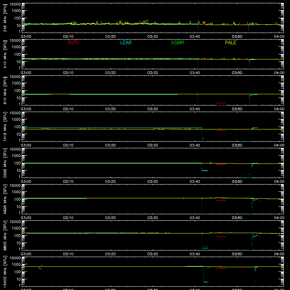Image resolution: width=290 pixels, height=290 pixels.
Task: Click the 04:00 tick under the 245 MHz panel
Action: click(x=279, y=37)
